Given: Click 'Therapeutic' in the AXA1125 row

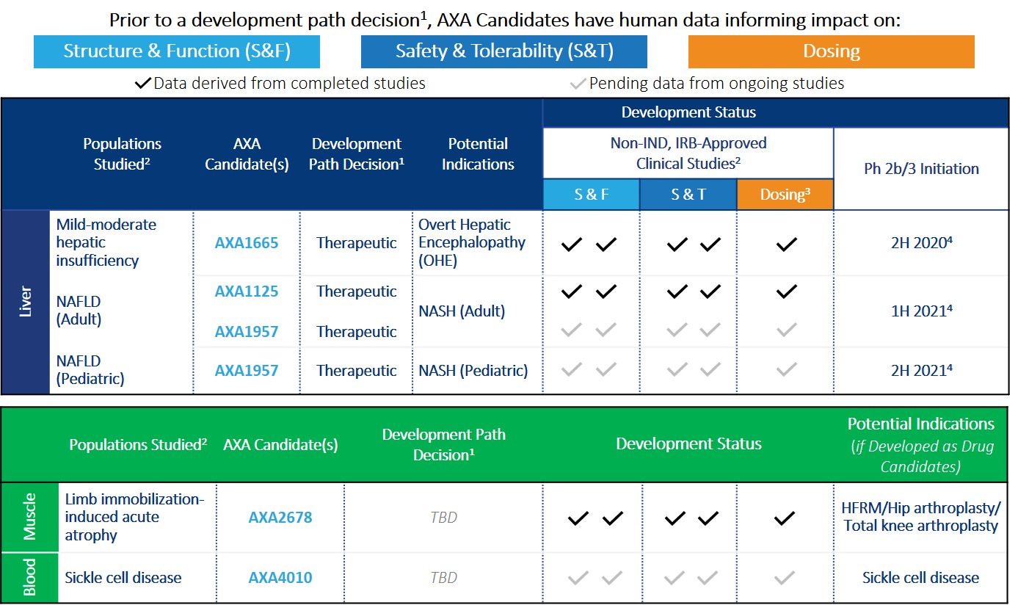Looking at the screenshot, I should tap(357, 291).
